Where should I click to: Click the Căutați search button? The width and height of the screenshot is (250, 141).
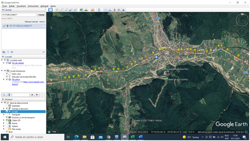(41, 15)
